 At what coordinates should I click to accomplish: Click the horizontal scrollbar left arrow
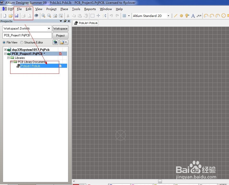[74, 181]
